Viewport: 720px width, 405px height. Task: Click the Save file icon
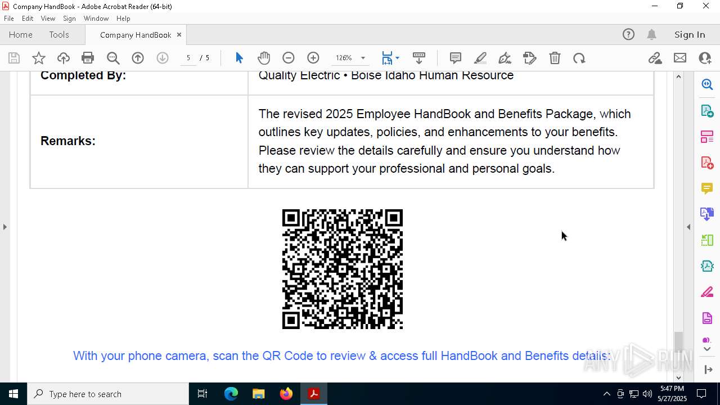[14, 58]
